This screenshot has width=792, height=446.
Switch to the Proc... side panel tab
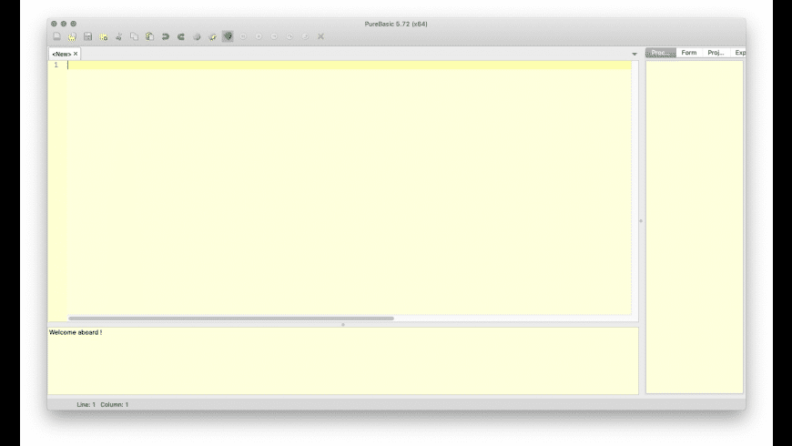click(x=661, y=53)
